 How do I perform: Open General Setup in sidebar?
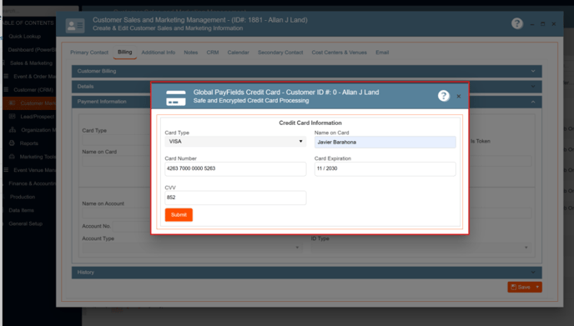(x=25, y=223)
